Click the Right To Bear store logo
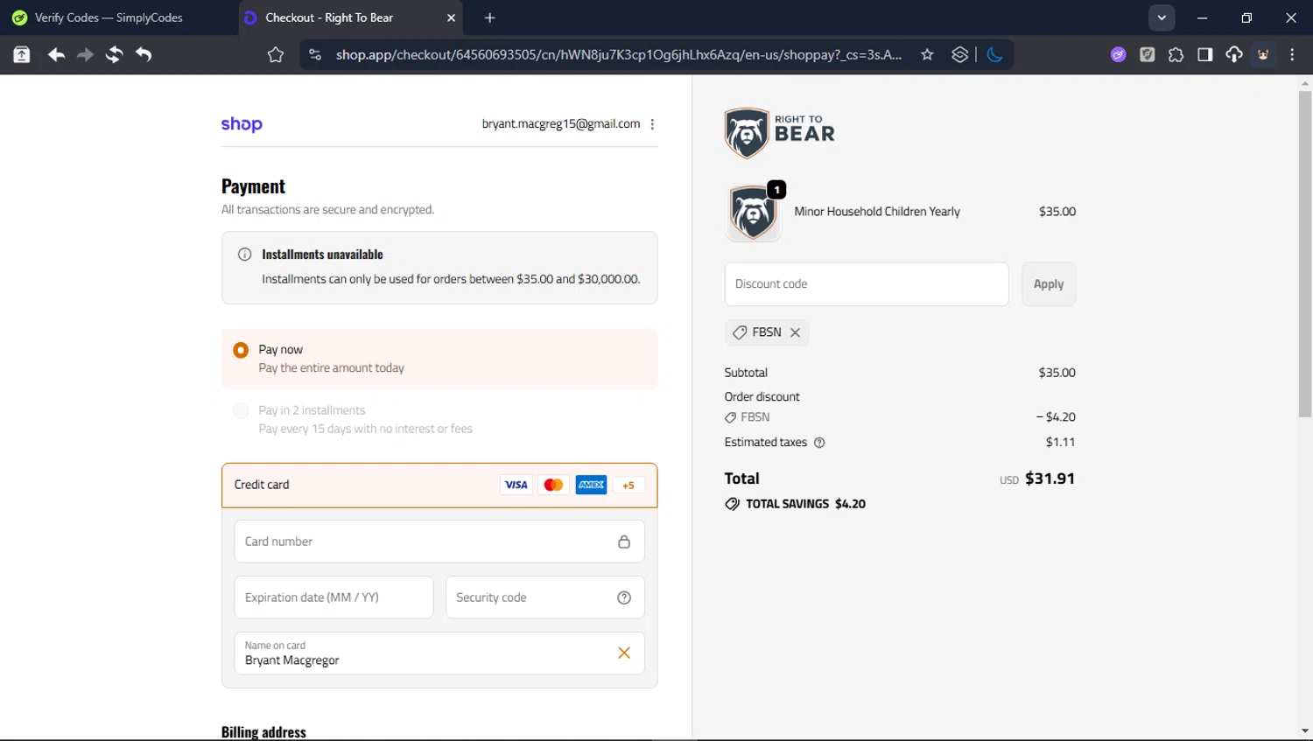Screen dimensions: 1313x741 (780, 133)
